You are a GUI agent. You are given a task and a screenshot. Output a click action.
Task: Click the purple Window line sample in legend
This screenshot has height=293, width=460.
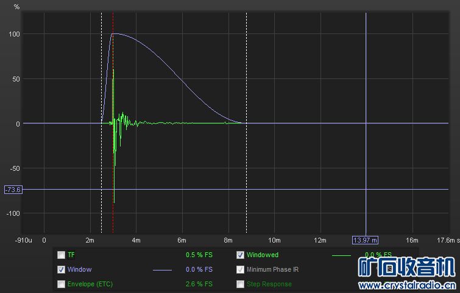pos(162,269)
